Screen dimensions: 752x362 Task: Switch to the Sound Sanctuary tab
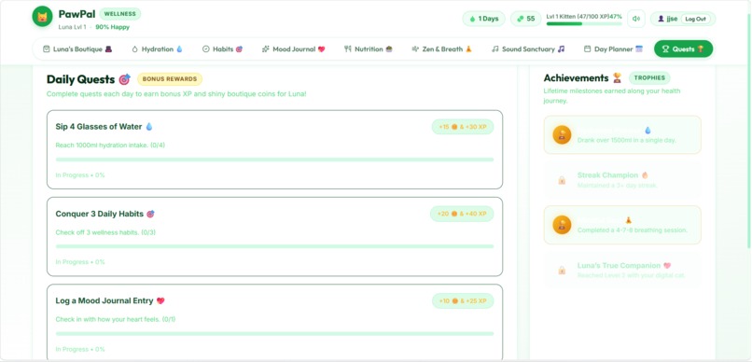click(x=528, y=49)
